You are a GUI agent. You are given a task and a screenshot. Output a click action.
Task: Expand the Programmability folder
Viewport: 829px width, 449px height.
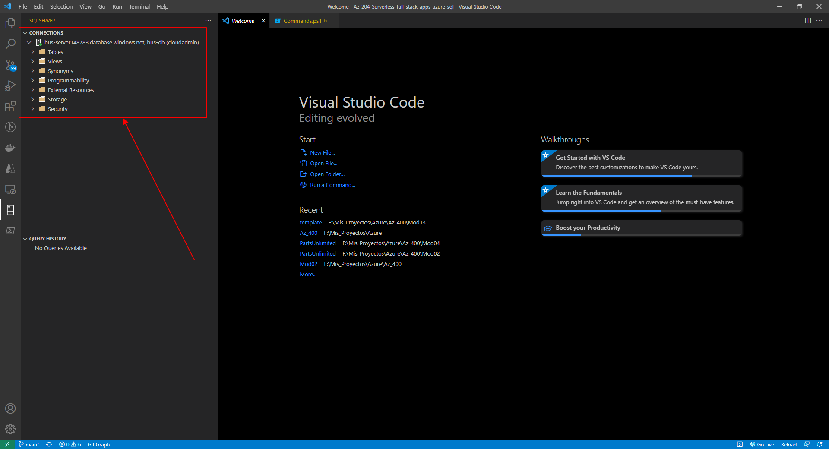tap(32, 80)
